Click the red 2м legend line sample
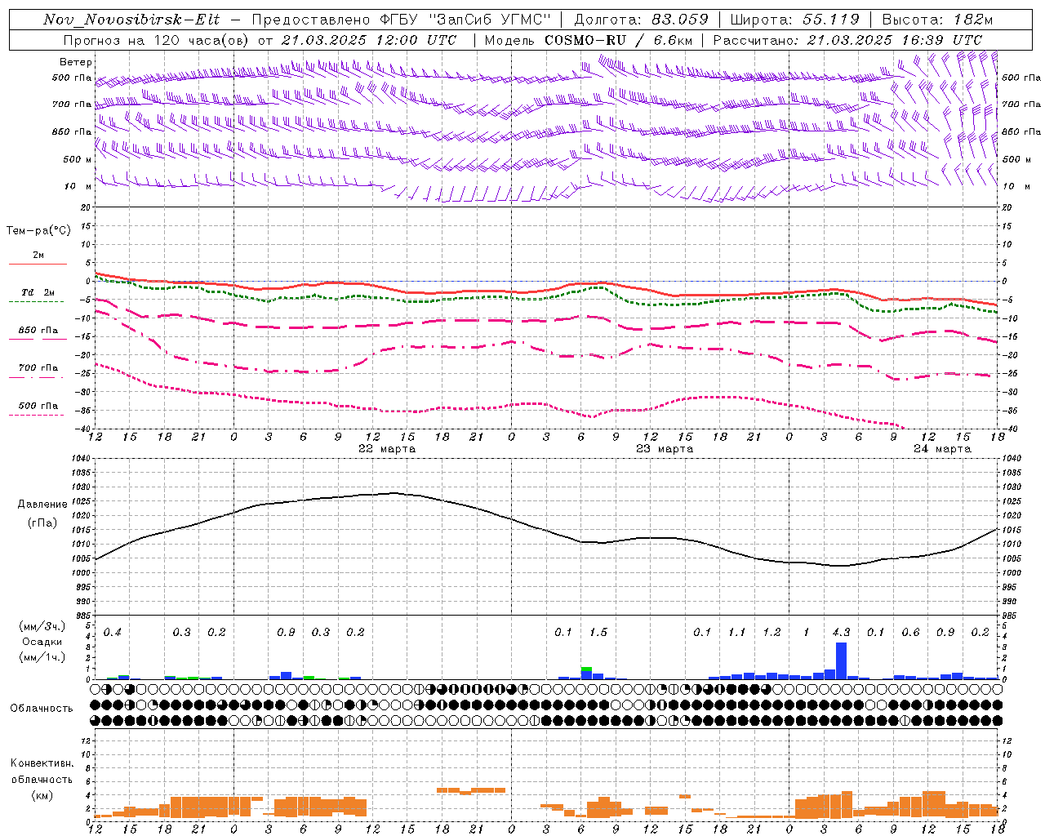This screenshot has height=836, width=1045. click(x=38, y=264)
